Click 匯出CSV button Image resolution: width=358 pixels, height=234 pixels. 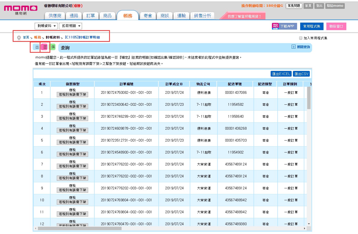coord(301,74)
